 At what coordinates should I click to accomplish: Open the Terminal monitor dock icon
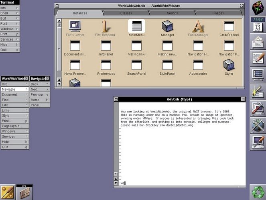tap(258, 75)
